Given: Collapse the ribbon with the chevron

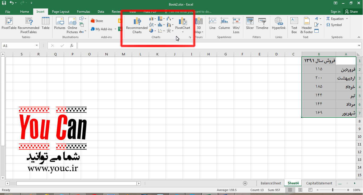Looking at the screenshot, I should [x=359, y=37].
